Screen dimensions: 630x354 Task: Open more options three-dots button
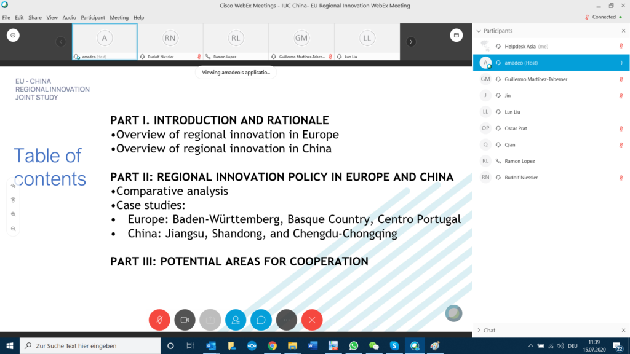point(287,320)
